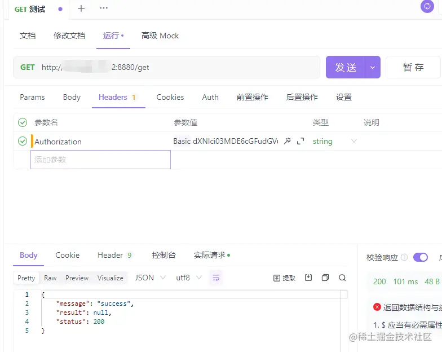The height and width of the screenshot is (352, 442).
Task: Open the Cookies tab
Action: [x=170, y=97]
